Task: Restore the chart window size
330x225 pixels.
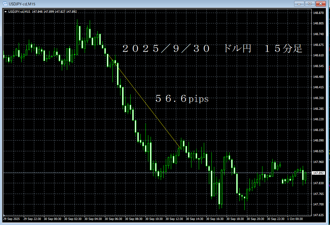Action: [310, 4]
